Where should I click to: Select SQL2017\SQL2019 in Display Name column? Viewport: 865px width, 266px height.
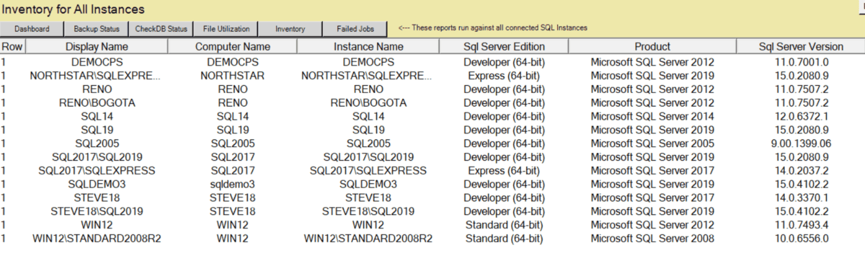tap(96, 157)
